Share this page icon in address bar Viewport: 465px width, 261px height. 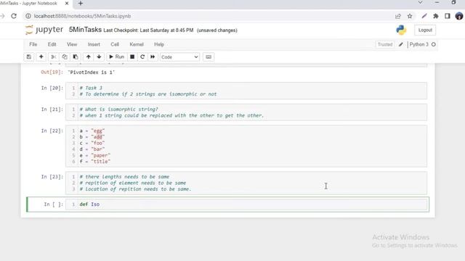click(398, 16)
